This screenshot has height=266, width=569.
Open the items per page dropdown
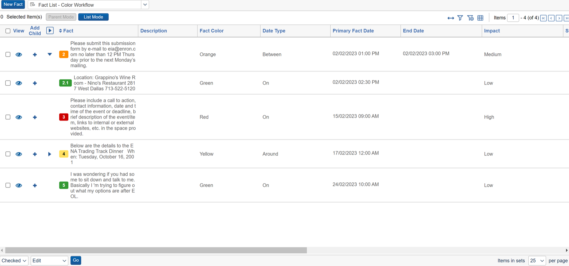(x=537, y=260)
